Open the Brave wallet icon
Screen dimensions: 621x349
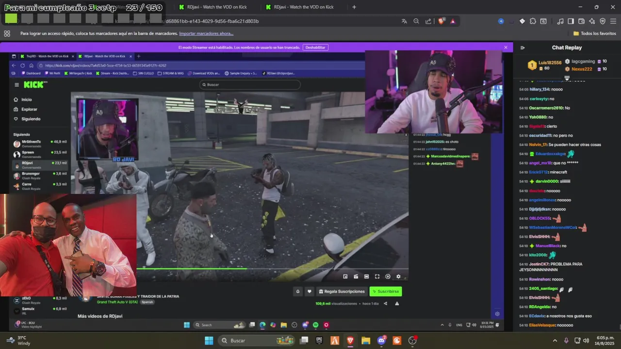tap(581, 21)
